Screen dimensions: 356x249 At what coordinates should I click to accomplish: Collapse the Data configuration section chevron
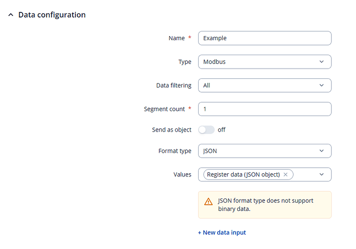[11, 15]
